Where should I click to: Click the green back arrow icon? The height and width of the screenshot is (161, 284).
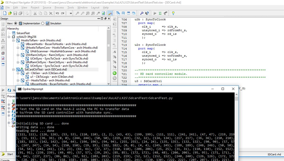click(x=114, y=73)
